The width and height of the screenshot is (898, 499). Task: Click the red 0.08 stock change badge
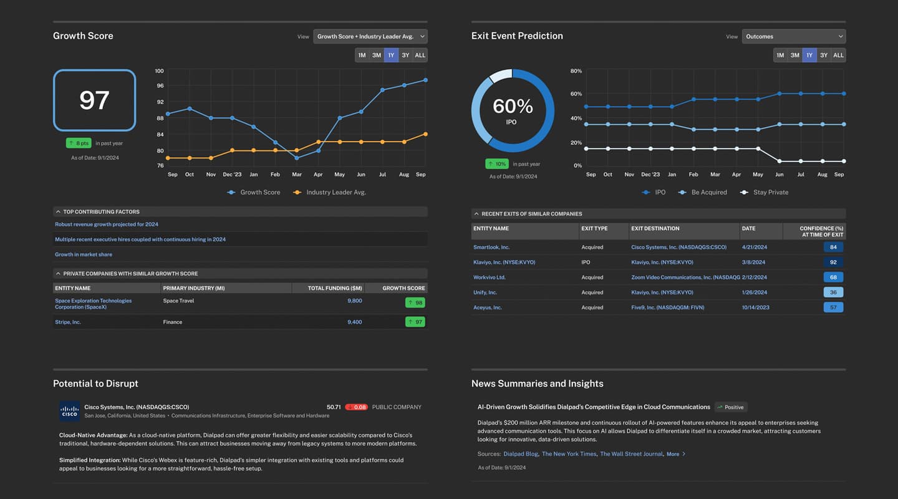click(x=356, y=407)
